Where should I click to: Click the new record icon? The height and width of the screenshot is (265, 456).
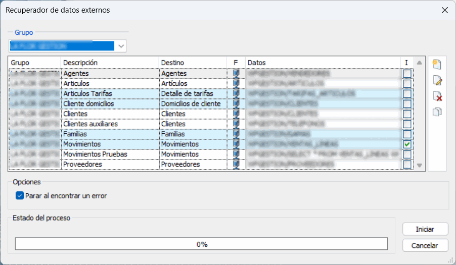coord(437,64)
